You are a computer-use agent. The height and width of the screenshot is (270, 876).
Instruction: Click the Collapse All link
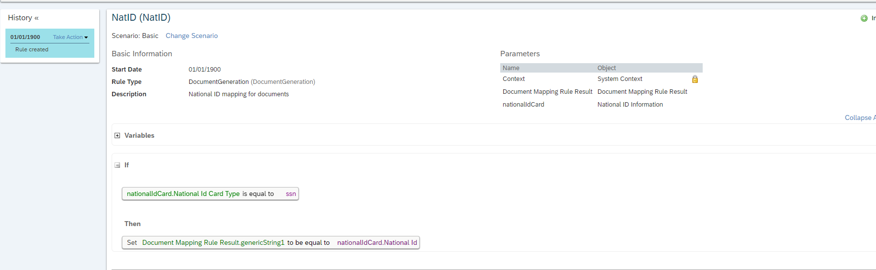click(x=860, y=117)
